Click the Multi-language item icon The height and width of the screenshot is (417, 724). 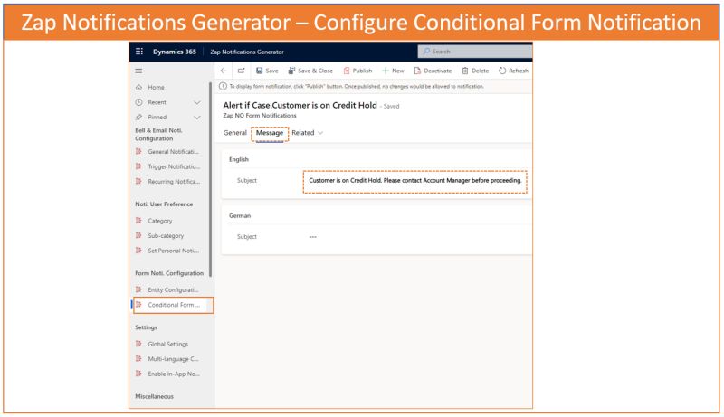click(x=138, y=358)
